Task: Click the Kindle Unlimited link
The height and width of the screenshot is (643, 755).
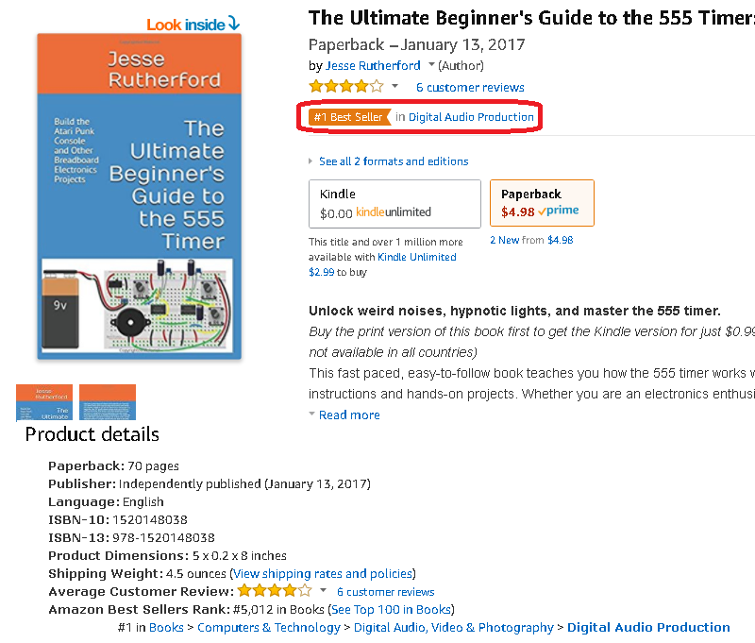Action: click(x=417, y=257)
